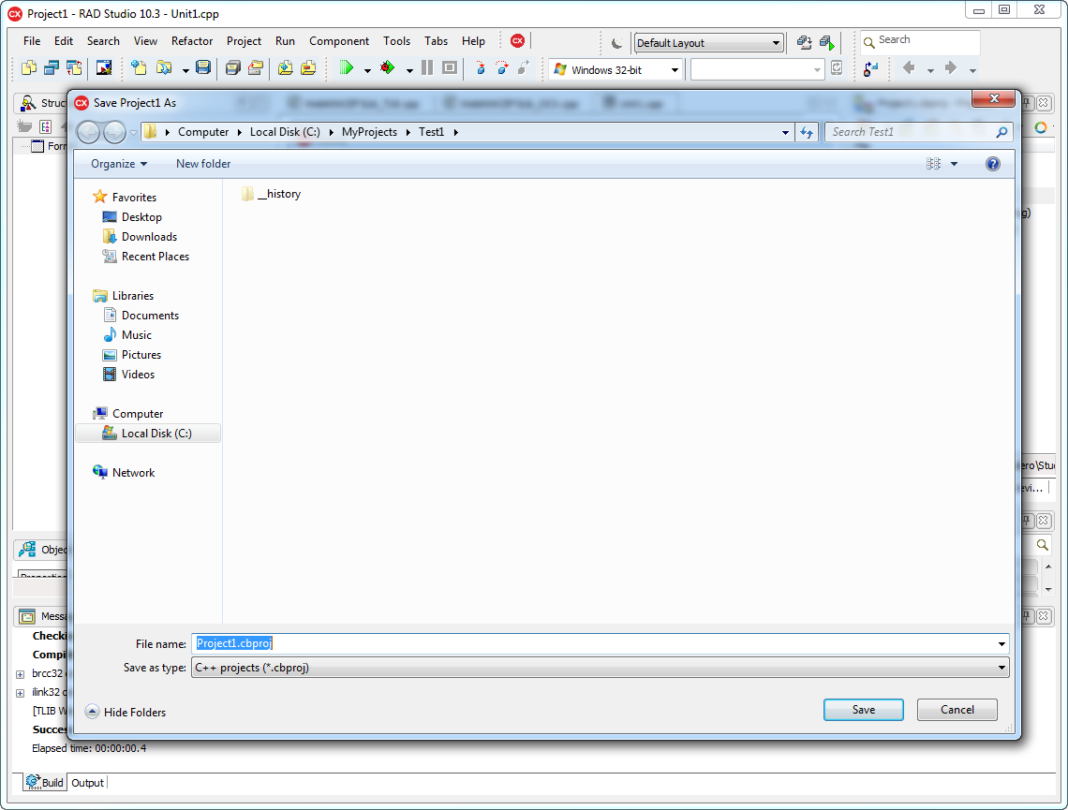Click the View Form toolbar icon
This screenshot has width=1068, height=810.
(x=52, y=68)
